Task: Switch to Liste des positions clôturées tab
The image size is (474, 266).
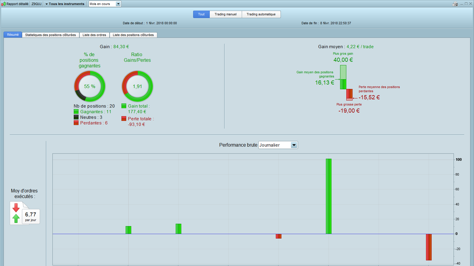Action: [133, 35]
